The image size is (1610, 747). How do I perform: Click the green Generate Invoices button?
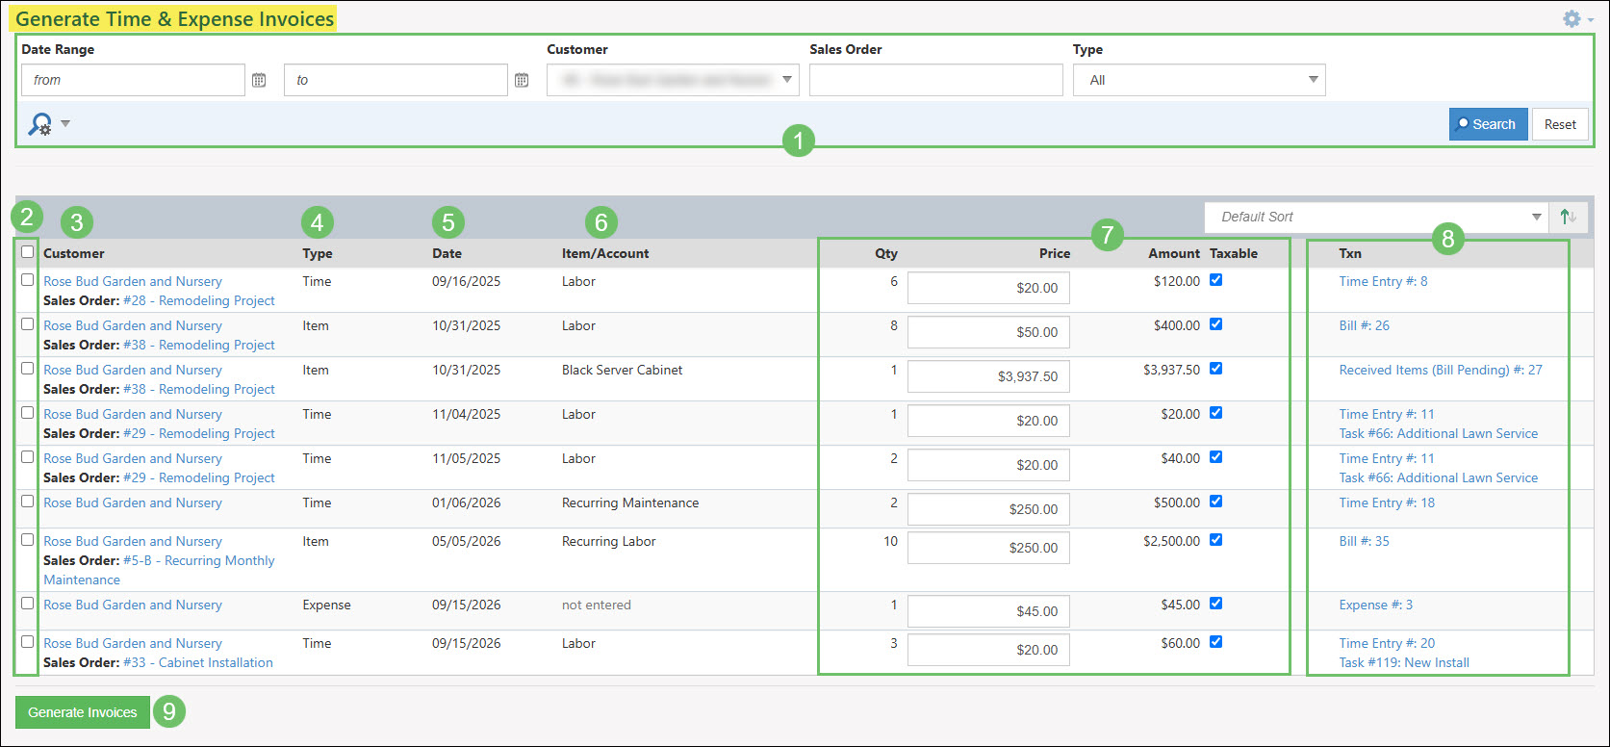tap(83, 712)
